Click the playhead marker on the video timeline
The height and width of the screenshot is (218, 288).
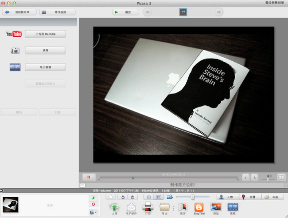(x=133, y=178)
